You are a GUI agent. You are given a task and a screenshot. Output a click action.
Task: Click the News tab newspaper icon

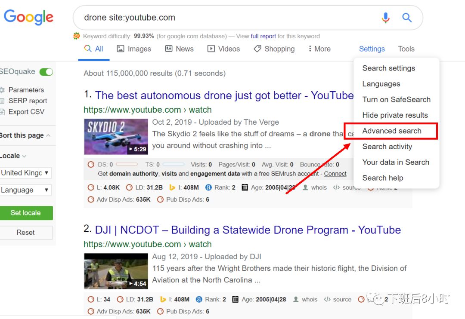(x=168, y=49)
